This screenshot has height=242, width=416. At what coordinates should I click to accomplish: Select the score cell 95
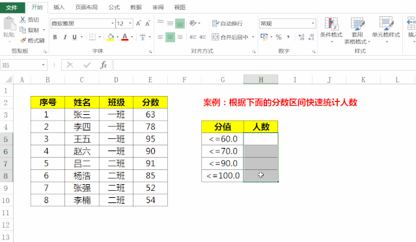(150, 139)
